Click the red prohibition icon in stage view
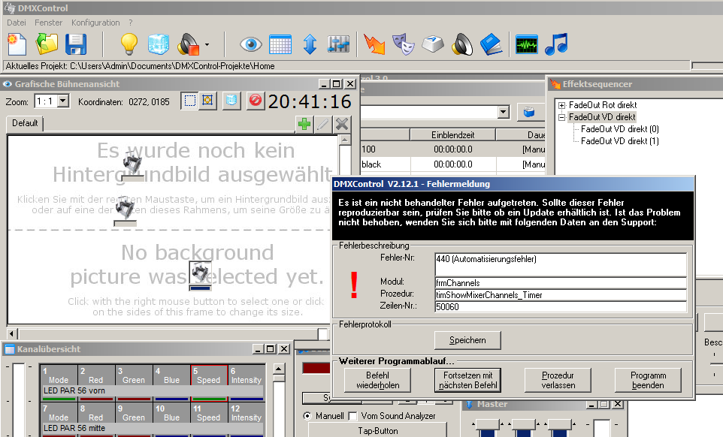This screenshot has width=723, height=437. pos(256,101)
